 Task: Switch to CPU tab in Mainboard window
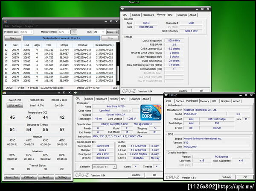click(169, 101)
